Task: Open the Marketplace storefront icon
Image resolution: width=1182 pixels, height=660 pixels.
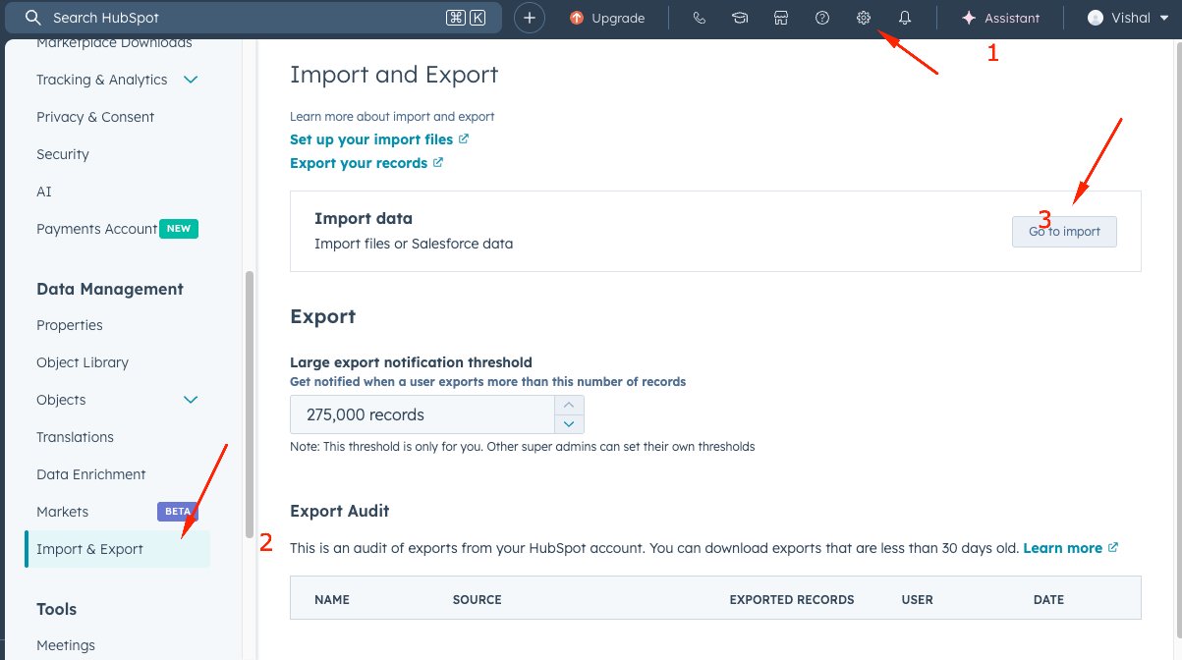Action: pos(780,17)
